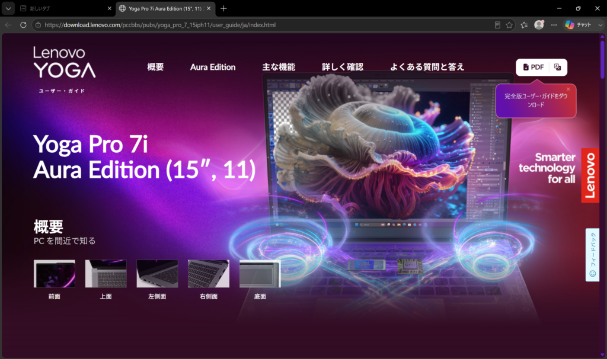Close the 新しいタブ tab
The image size is (607, 359).
[x=109, y=8]
